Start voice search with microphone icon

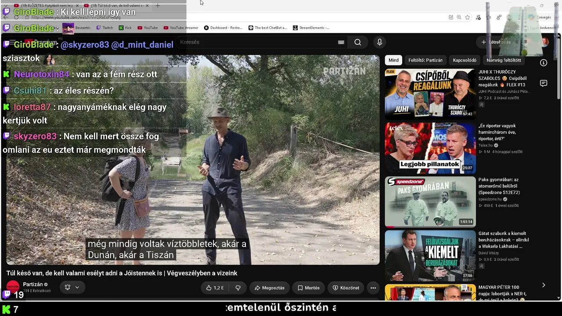point(380,42)
